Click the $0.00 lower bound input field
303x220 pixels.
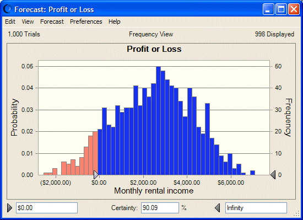(47, 208)
